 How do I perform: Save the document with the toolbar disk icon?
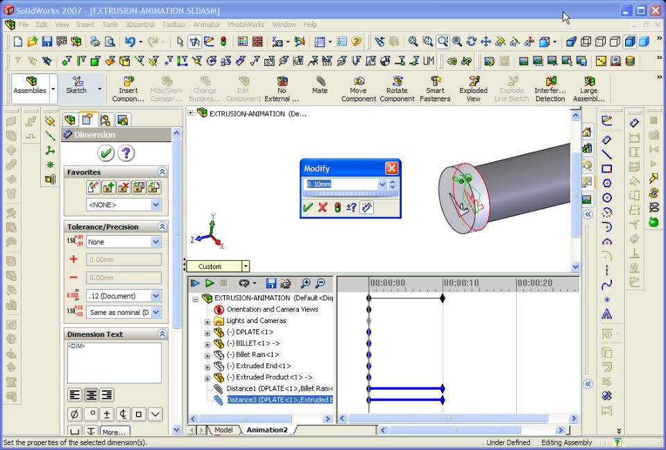[46, 42]
